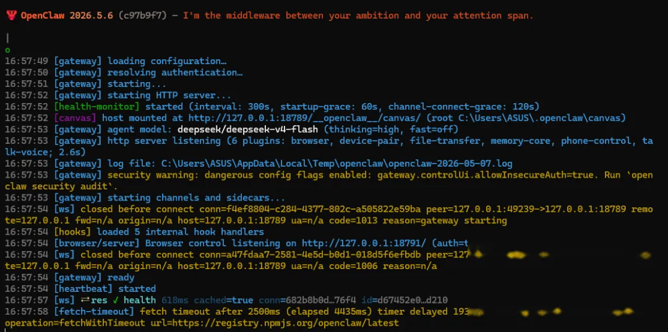Click the green 'o' spinner character

[7, 50]
